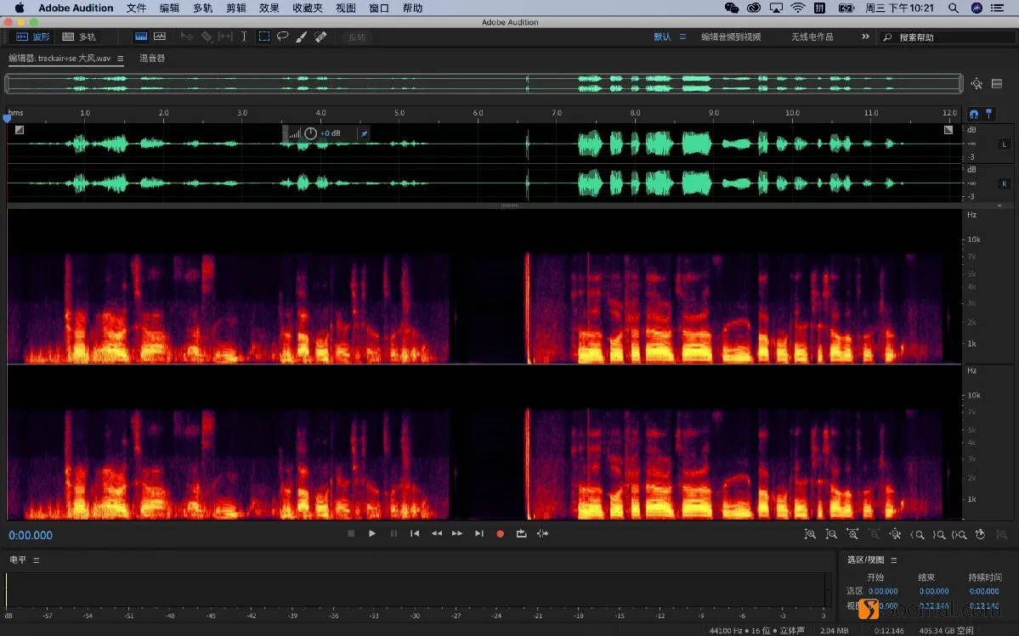Screen dimensions: 1019x636
Task: Pause playback
Action: pyautogui.click(x=393, y=533)
